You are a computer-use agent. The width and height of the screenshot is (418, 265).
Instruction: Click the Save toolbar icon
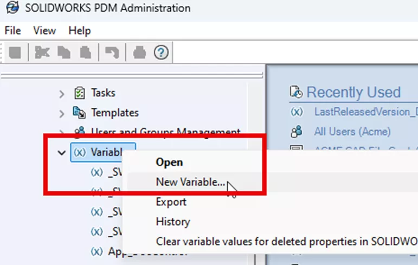[x=15, y=52]
